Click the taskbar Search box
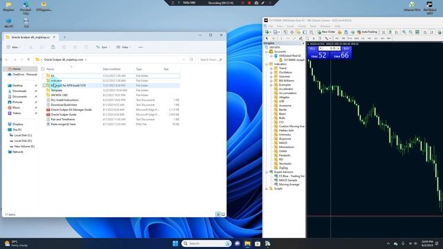Viewport: 443px width, 249px height. (x=206, y=243)
